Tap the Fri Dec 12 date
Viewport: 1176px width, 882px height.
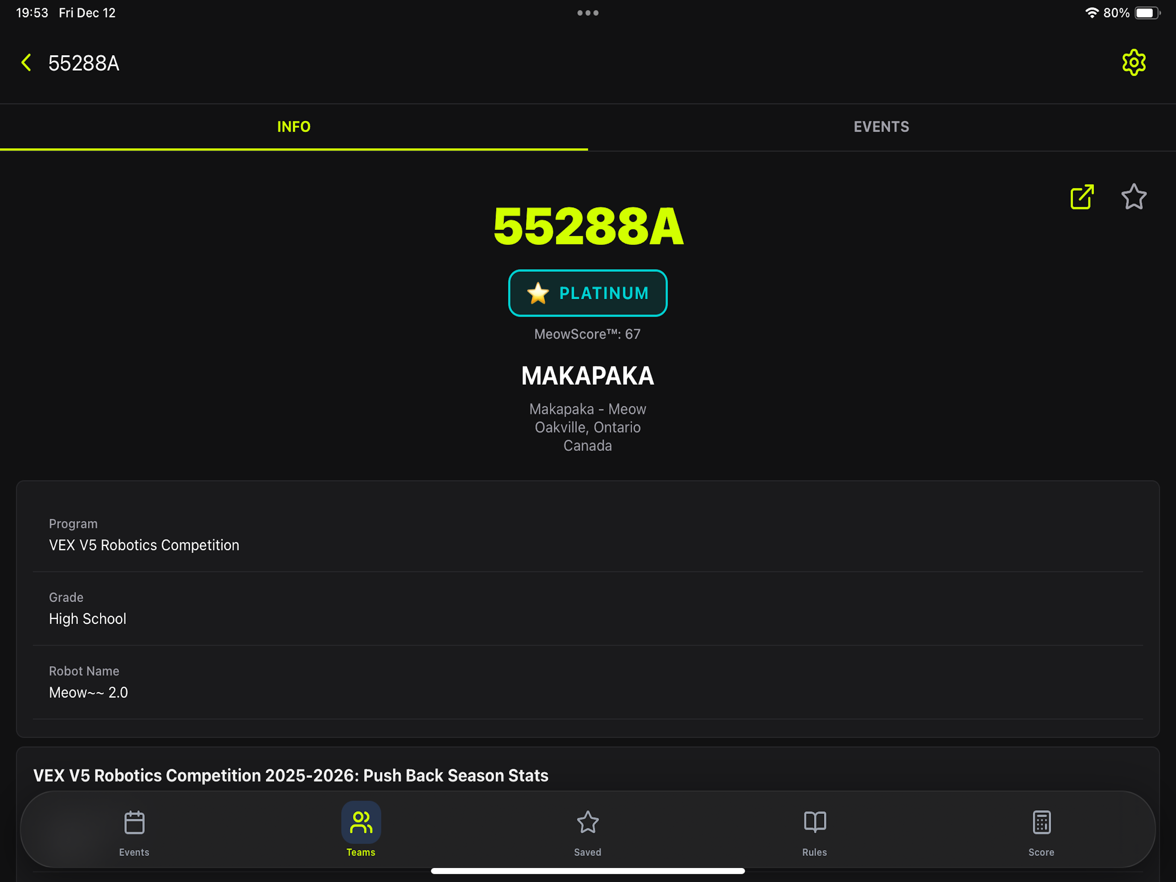87,13
